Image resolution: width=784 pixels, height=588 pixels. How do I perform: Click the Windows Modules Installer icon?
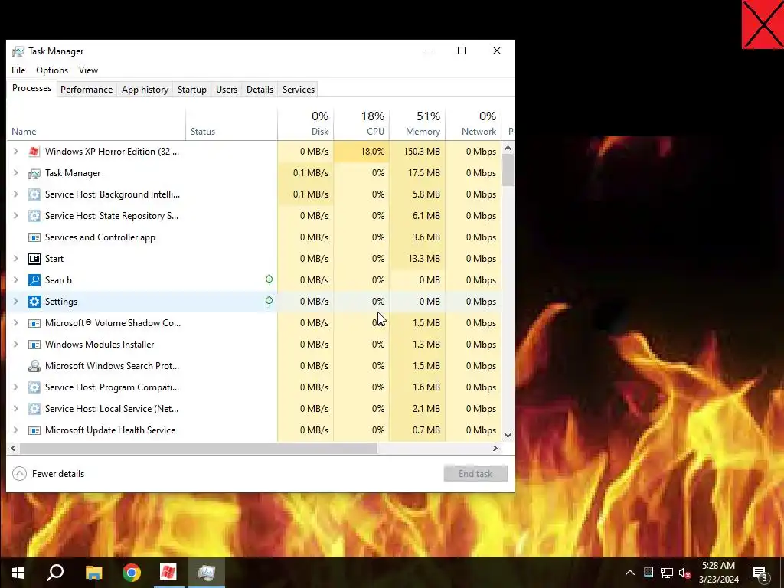(34, 345)
